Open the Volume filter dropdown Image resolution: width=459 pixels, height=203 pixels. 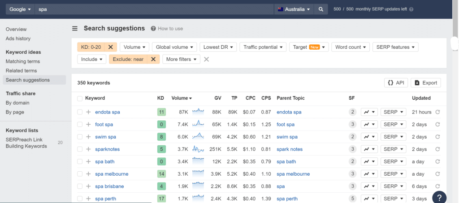(x=134, y=47)
